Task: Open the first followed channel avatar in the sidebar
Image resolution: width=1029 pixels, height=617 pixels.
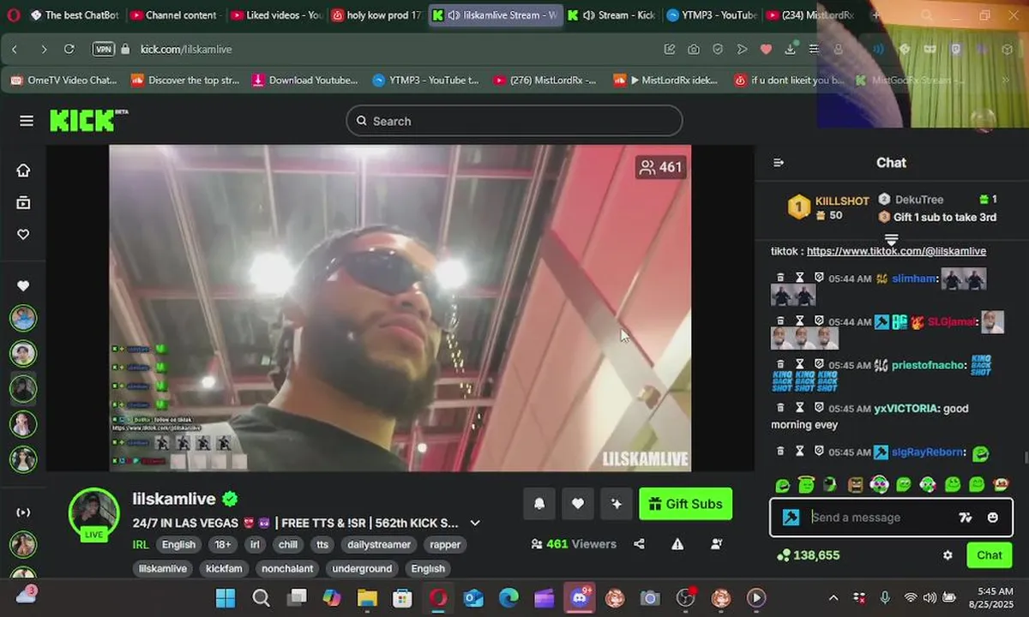Action: (x=23, y=318)
